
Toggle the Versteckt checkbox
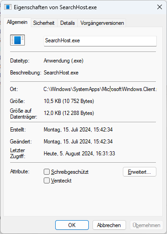[46, 181]
